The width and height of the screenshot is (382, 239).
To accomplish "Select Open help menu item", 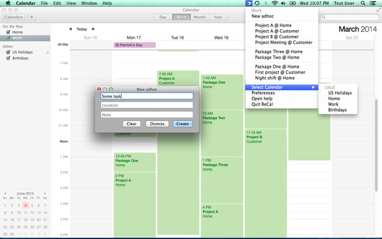I will 282,98.
